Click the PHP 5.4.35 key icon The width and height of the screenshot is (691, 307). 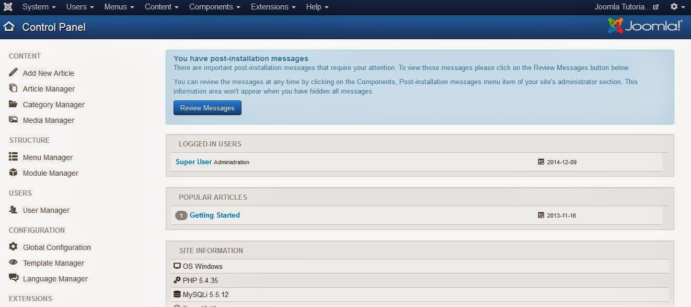coord(177,280)
